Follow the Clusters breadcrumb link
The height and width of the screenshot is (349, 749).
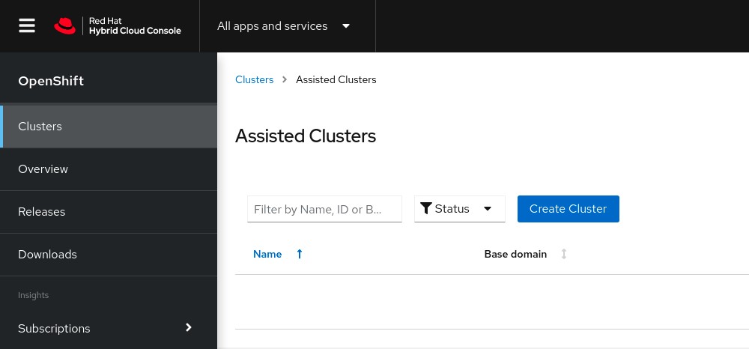(x=254, y=79)
